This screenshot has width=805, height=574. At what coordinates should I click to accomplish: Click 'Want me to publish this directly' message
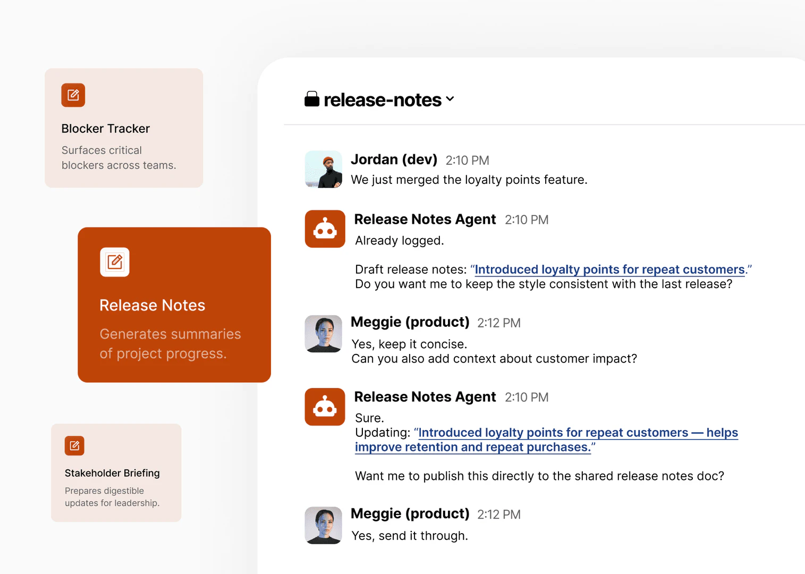[x=539, y=476]
